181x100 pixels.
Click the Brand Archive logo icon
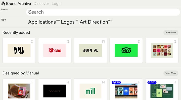pyautogui.click(x=3, y=3)
